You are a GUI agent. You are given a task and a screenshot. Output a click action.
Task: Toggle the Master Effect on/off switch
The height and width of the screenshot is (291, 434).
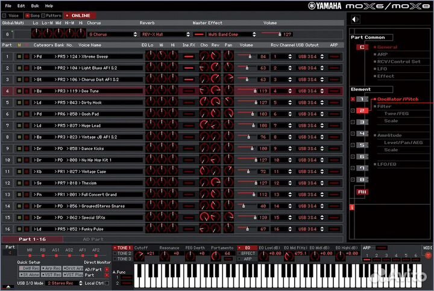click(199, 34)
